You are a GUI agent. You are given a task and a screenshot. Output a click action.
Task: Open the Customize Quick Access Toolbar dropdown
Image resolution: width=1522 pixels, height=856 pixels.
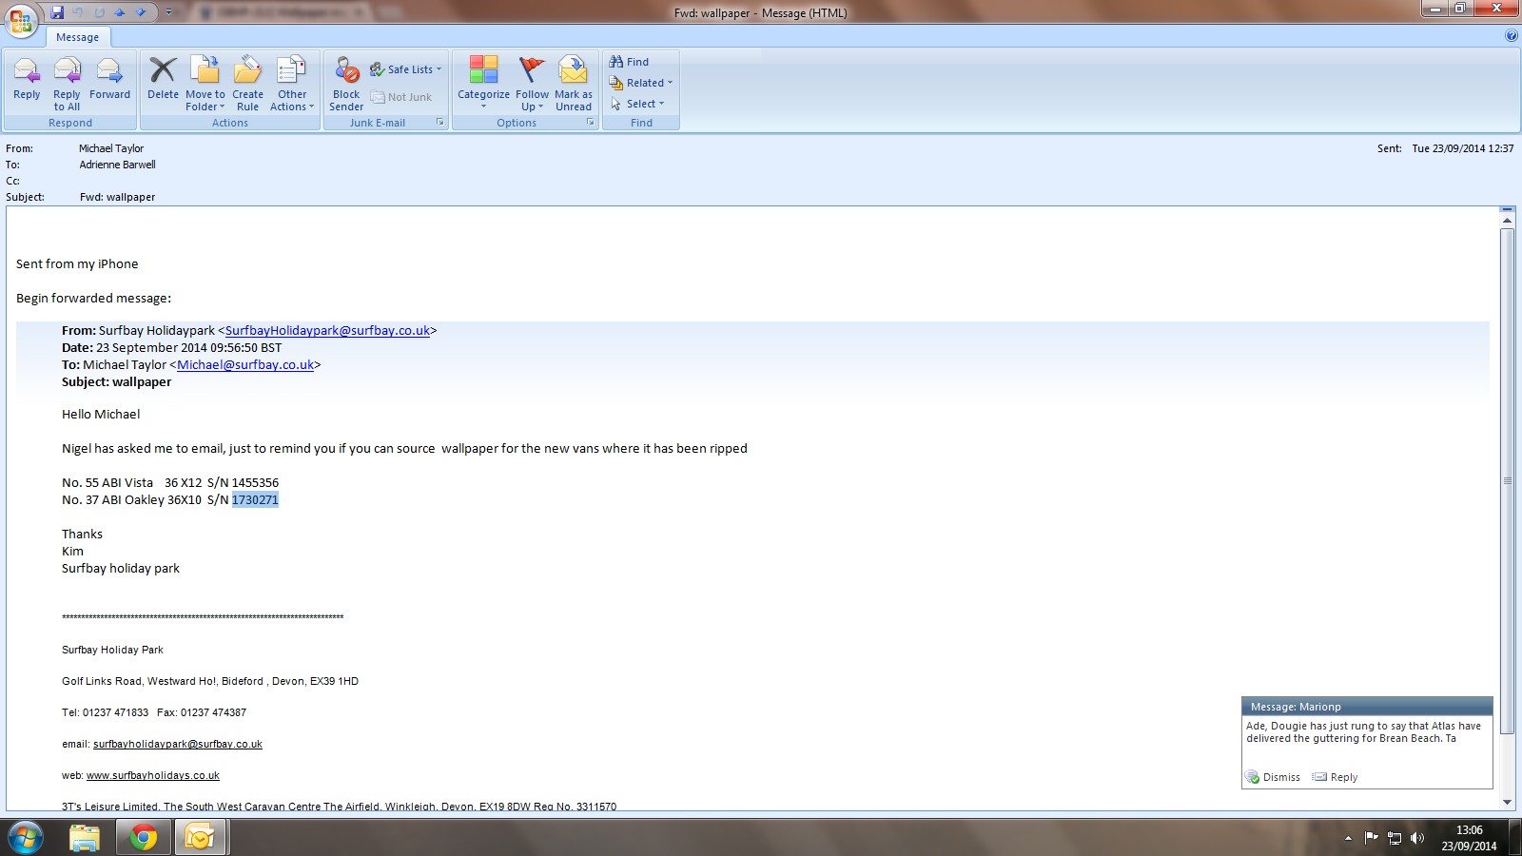point(168,12)
